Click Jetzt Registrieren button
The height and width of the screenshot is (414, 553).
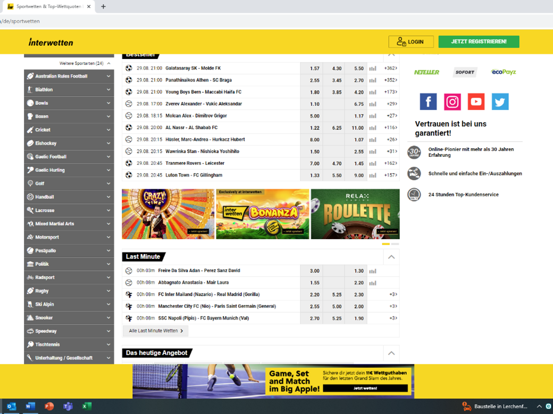(479, 41)
